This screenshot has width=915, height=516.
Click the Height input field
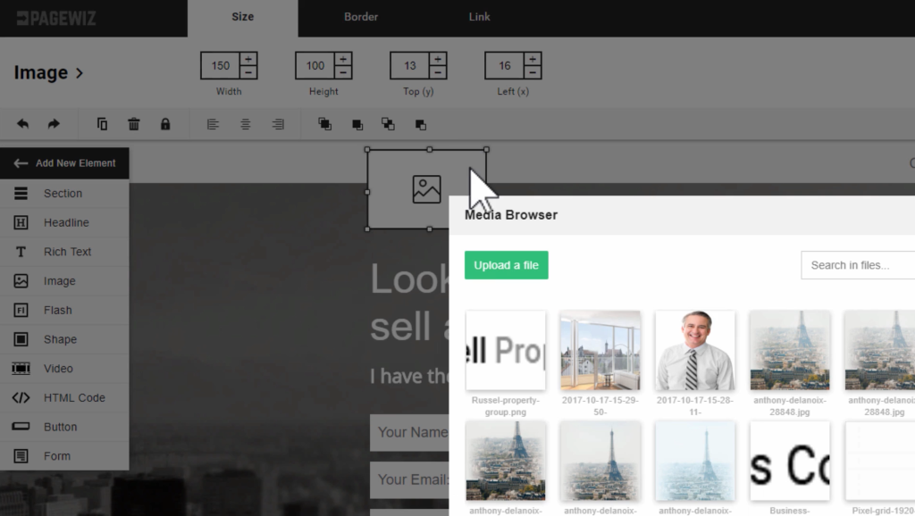coord(315,65)
